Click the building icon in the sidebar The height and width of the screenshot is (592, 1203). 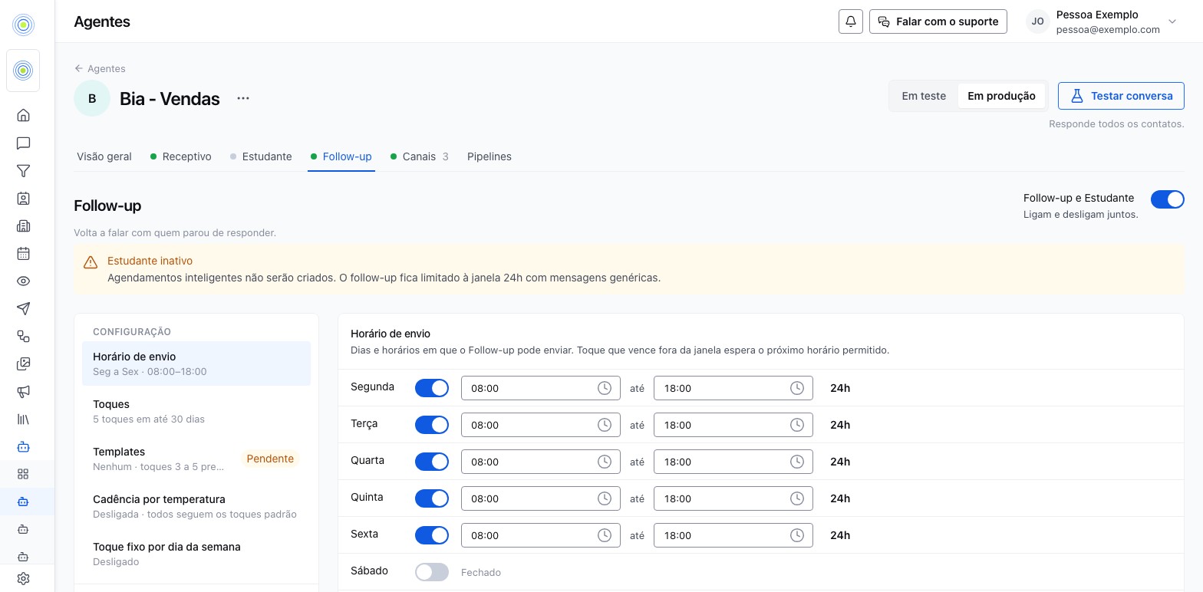tap(23, 225)
